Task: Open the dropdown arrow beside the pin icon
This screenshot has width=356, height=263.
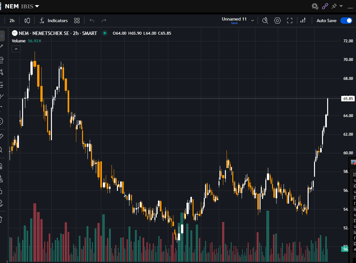Action: [341, 6]
